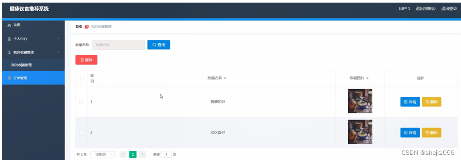
Task: Select page 1 in pagination
Action: click(133, 154)
